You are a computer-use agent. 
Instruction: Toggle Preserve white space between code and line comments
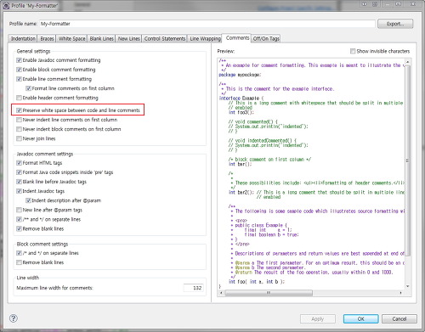19,110
